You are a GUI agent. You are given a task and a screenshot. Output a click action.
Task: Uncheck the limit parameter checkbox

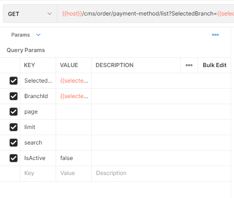(x=14, y=127)
